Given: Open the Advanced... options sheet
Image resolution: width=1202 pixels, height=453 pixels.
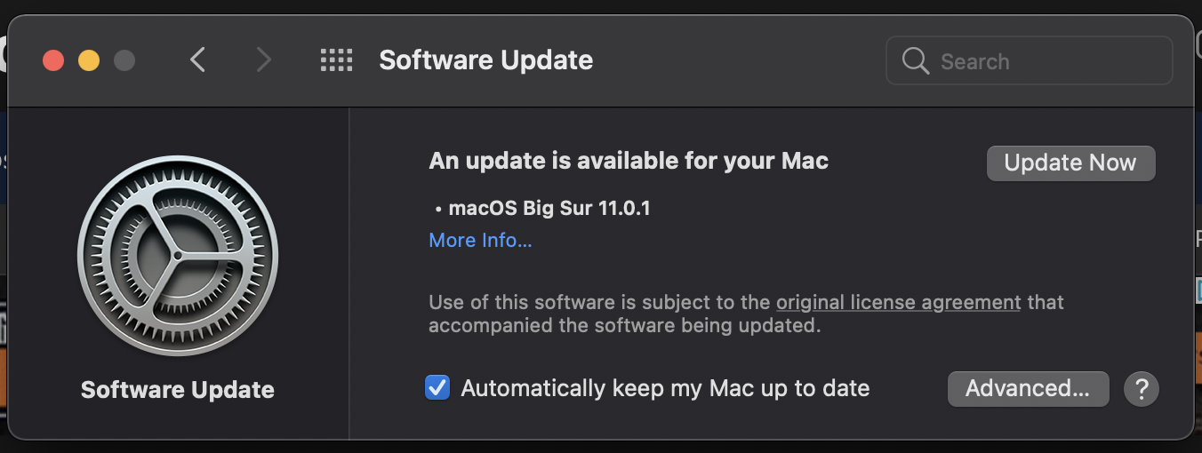Looking at the screenshot, I should click(x=1028, y=388).
